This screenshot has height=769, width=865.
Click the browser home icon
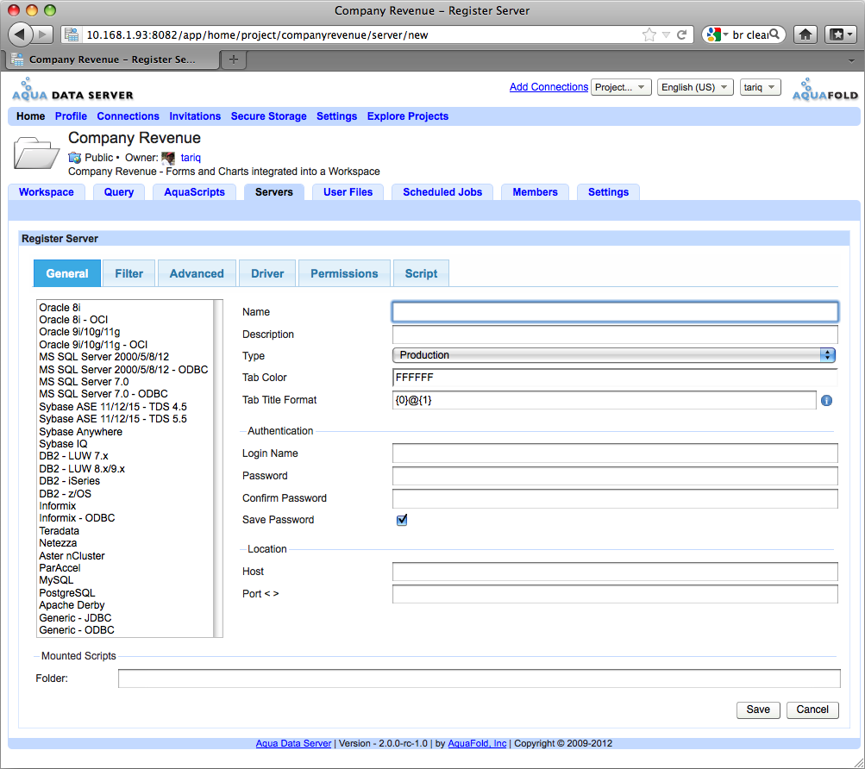point(805,34)
